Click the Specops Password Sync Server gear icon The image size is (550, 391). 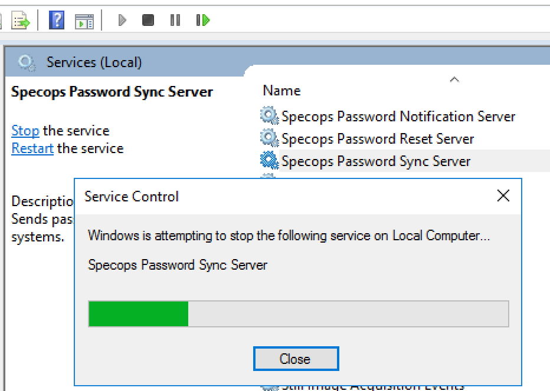point(269,161)
